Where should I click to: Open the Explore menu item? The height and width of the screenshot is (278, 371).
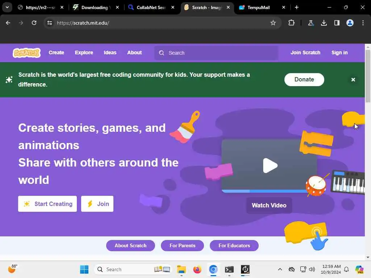(x=84, y=53)
